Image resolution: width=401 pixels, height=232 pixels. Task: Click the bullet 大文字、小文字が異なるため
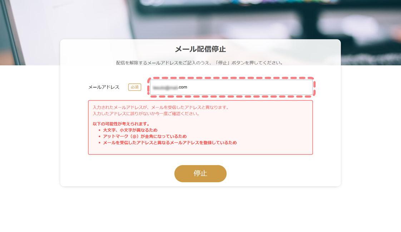pos(130,130)
